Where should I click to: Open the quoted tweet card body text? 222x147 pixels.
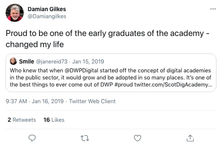tap(111, 78)
